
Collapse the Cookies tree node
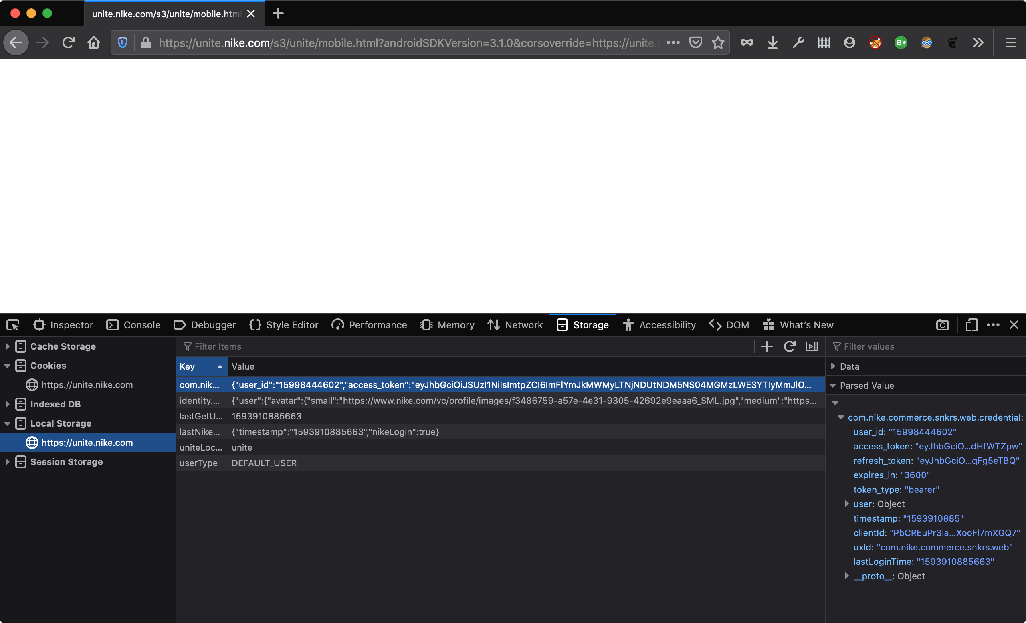tap(7, 366)
